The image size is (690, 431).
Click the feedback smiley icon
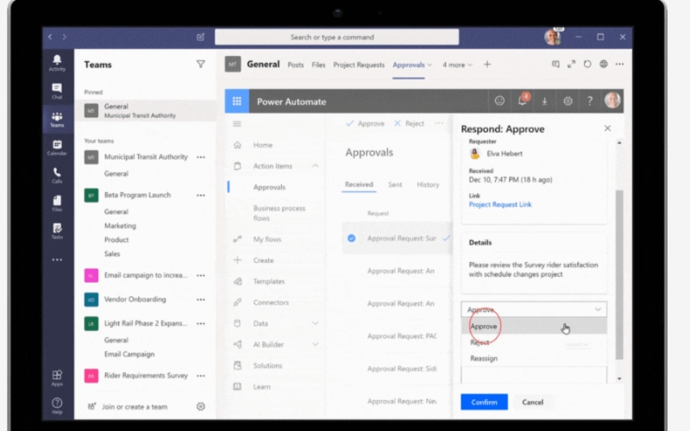[x=499, y=101]
